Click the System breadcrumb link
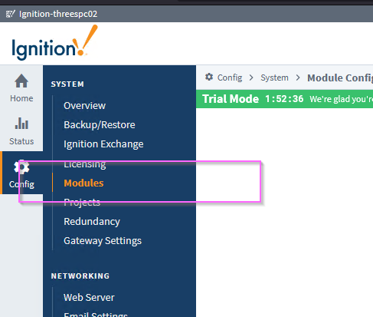 point(274,78)
